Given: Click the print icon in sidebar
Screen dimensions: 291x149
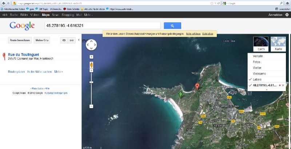Looking at the screenshot, I should pos(64,40).
